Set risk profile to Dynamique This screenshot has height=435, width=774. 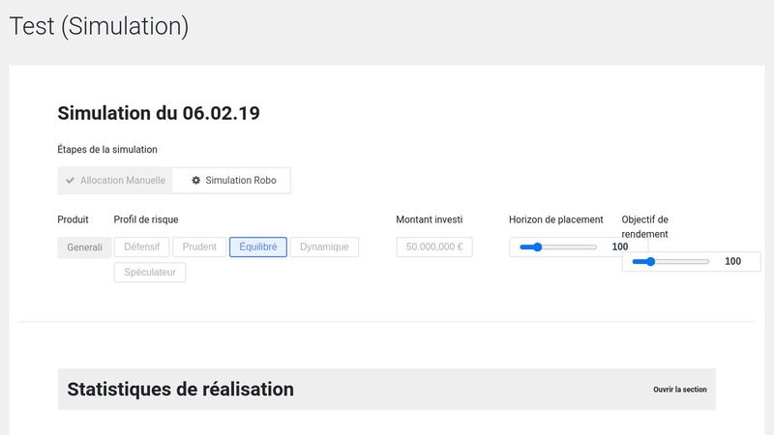pos(324,247)
